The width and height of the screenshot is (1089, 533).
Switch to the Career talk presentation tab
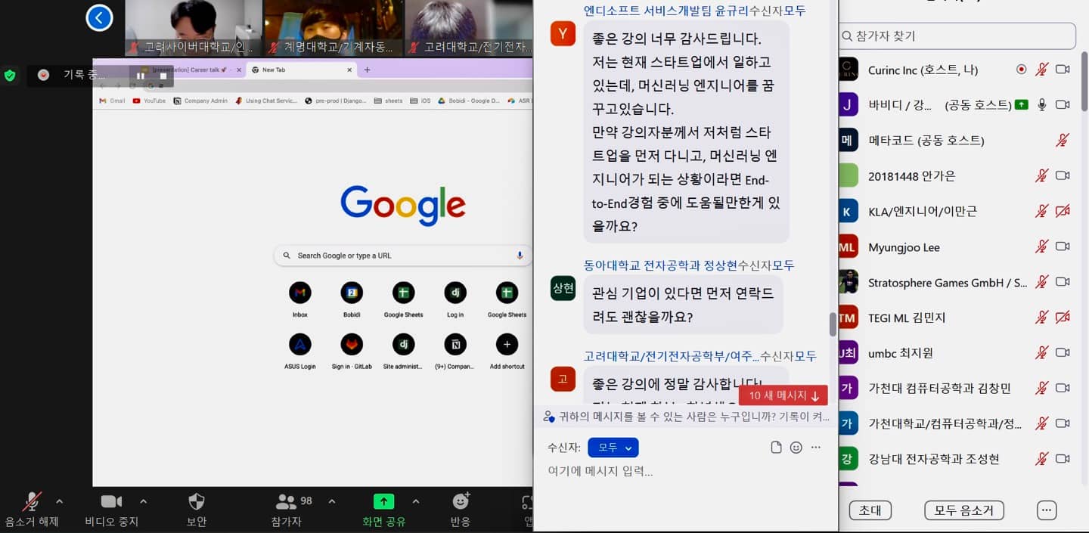pyautogui.click(x=189, y=70)
